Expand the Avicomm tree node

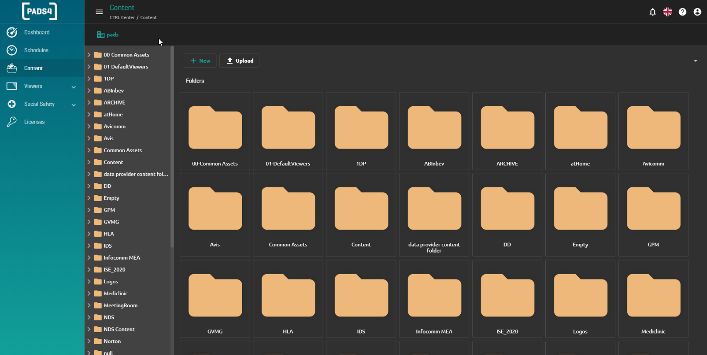(x=89, y=126)
